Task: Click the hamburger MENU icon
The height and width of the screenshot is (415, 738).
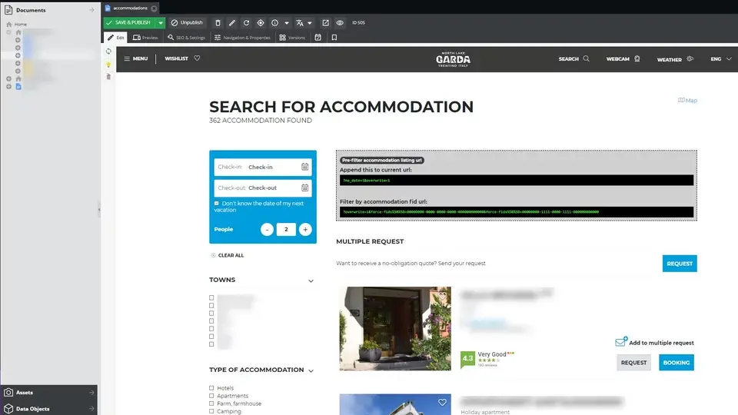Action: pos(127,59)
